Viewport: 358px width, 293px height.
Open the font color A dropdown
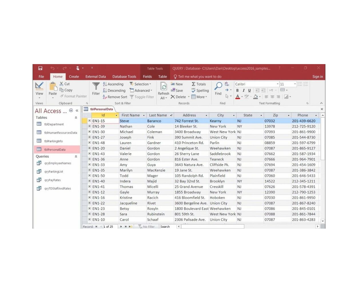(x=242, y=97)
